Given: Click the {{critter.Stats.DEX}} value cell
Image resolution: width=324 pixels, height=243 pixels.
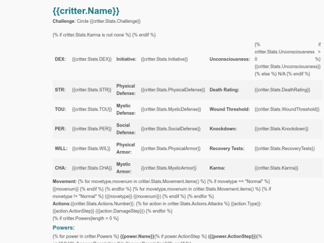Looking at the screenshot, I should click(x=92, y=59).
